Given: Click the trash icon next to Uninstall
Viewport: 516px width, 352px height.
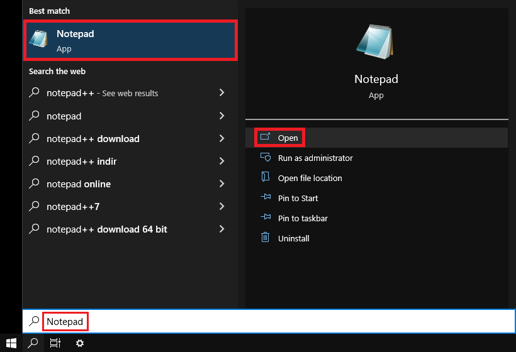Looking at the screenshot, I should pos(266,237).
